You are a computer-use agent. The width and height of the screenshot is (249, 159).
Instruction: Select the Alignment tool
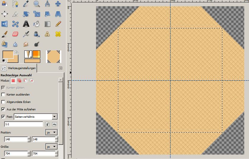(5, 14)
